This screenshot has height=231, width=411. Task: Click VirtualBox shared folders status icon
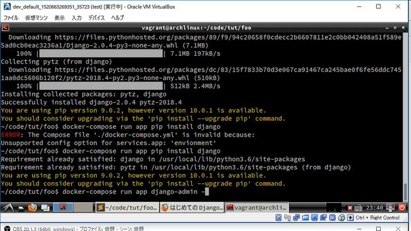pyautogui.click(x=306, y=218)
